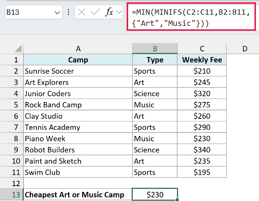Select the $235 fee cell
The height and width of the screenshot is (201, 259).
pyautogui.click(x=202, y=161)
